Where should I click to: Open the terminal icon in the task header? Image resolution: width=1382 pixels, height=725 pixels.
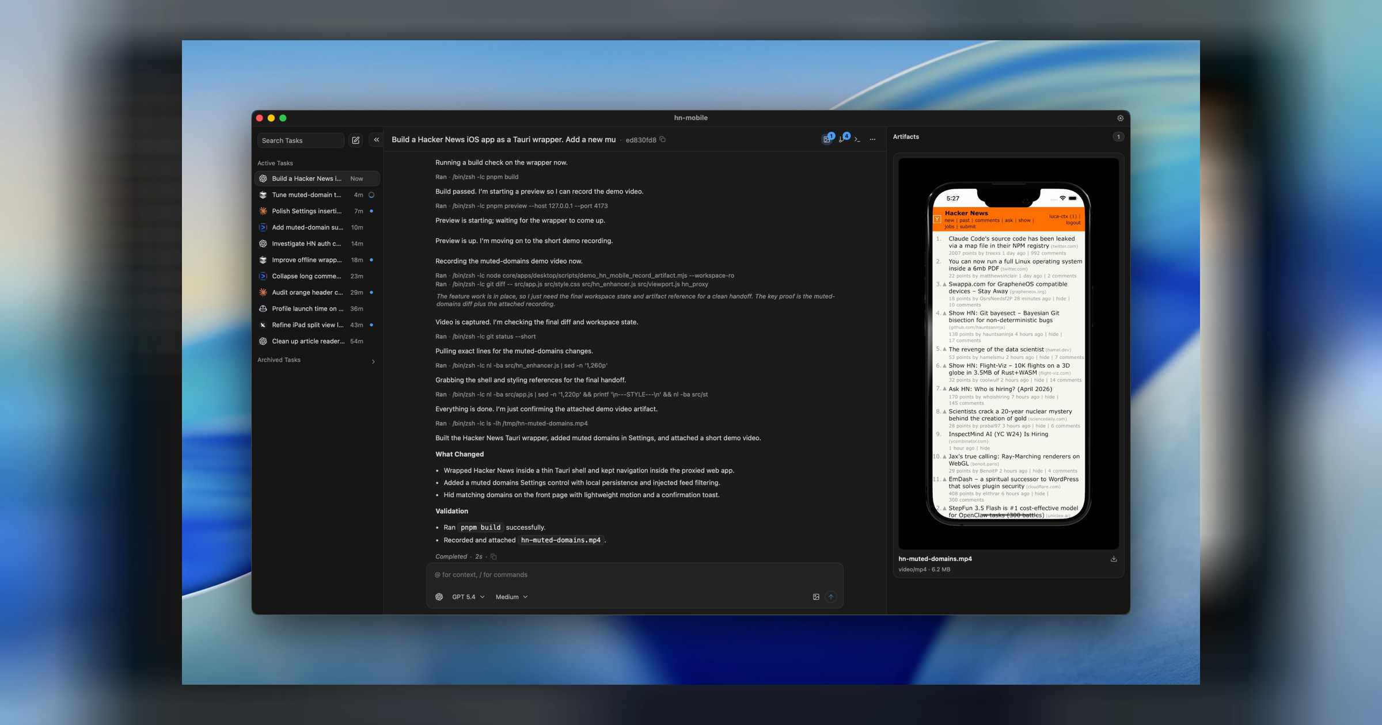pyautogui.click(x=857, y=139)
